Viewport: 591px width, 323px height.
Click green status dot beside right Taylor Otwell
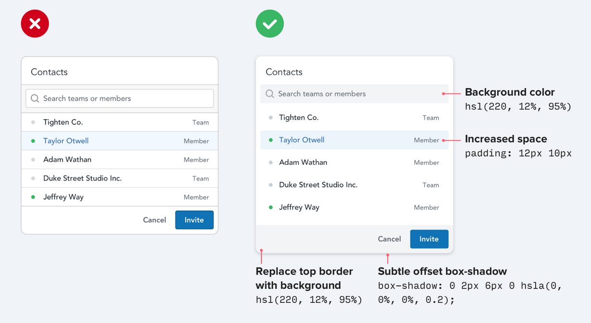[271, 140]
